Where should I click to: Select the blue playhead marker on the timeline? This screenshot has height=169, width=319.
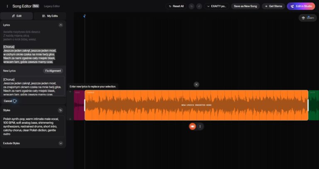tap(84, 16)
